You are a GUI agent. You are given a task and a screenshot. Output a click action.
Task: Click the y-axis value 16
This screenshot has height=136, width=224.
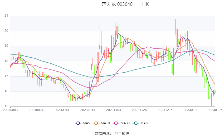click(6, 91)
